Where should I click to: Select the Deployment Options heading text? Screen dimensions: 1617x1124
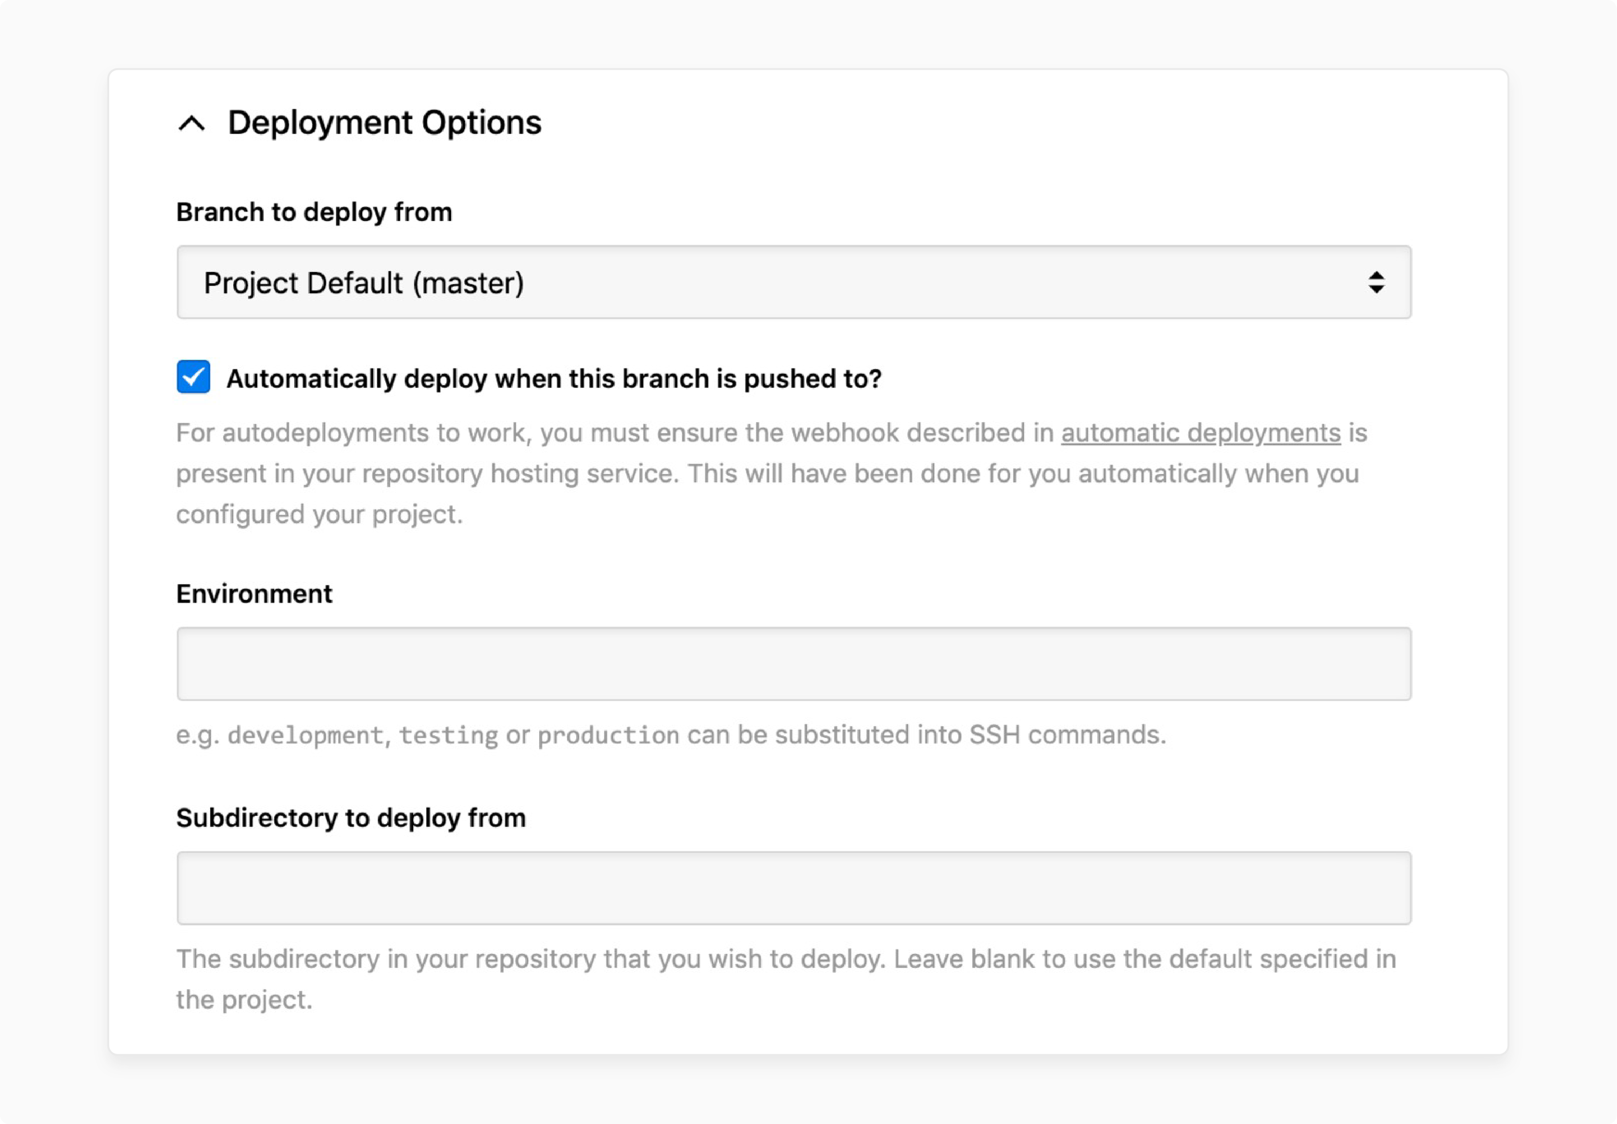pos(384,123)
